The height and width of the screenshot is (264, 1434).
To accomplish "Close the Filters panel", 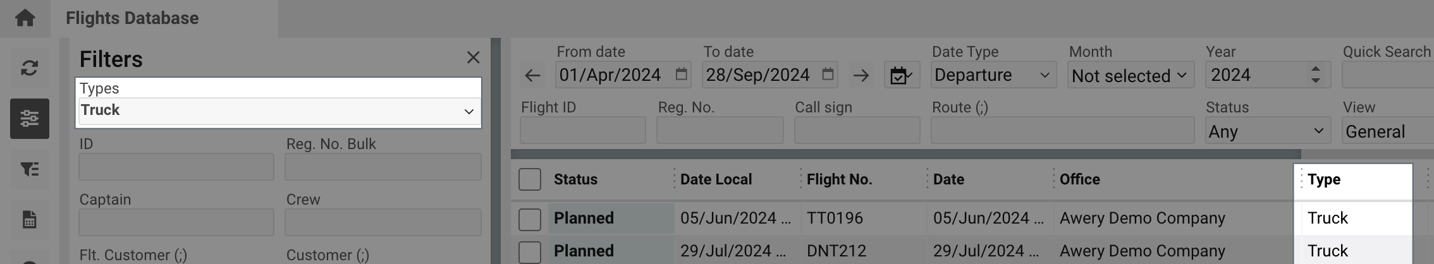I will coord(473,58).
